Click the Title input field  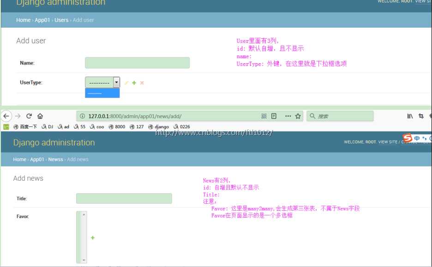124,198
